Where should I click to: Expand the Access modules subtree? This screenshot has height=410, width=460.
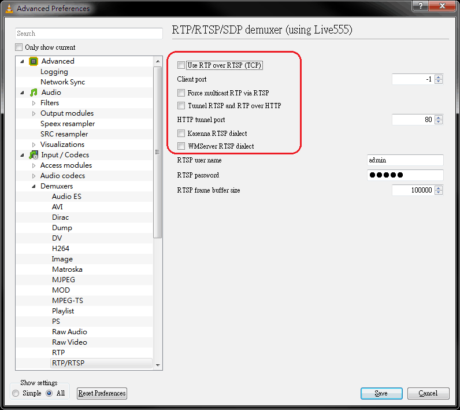click(34, 165)
